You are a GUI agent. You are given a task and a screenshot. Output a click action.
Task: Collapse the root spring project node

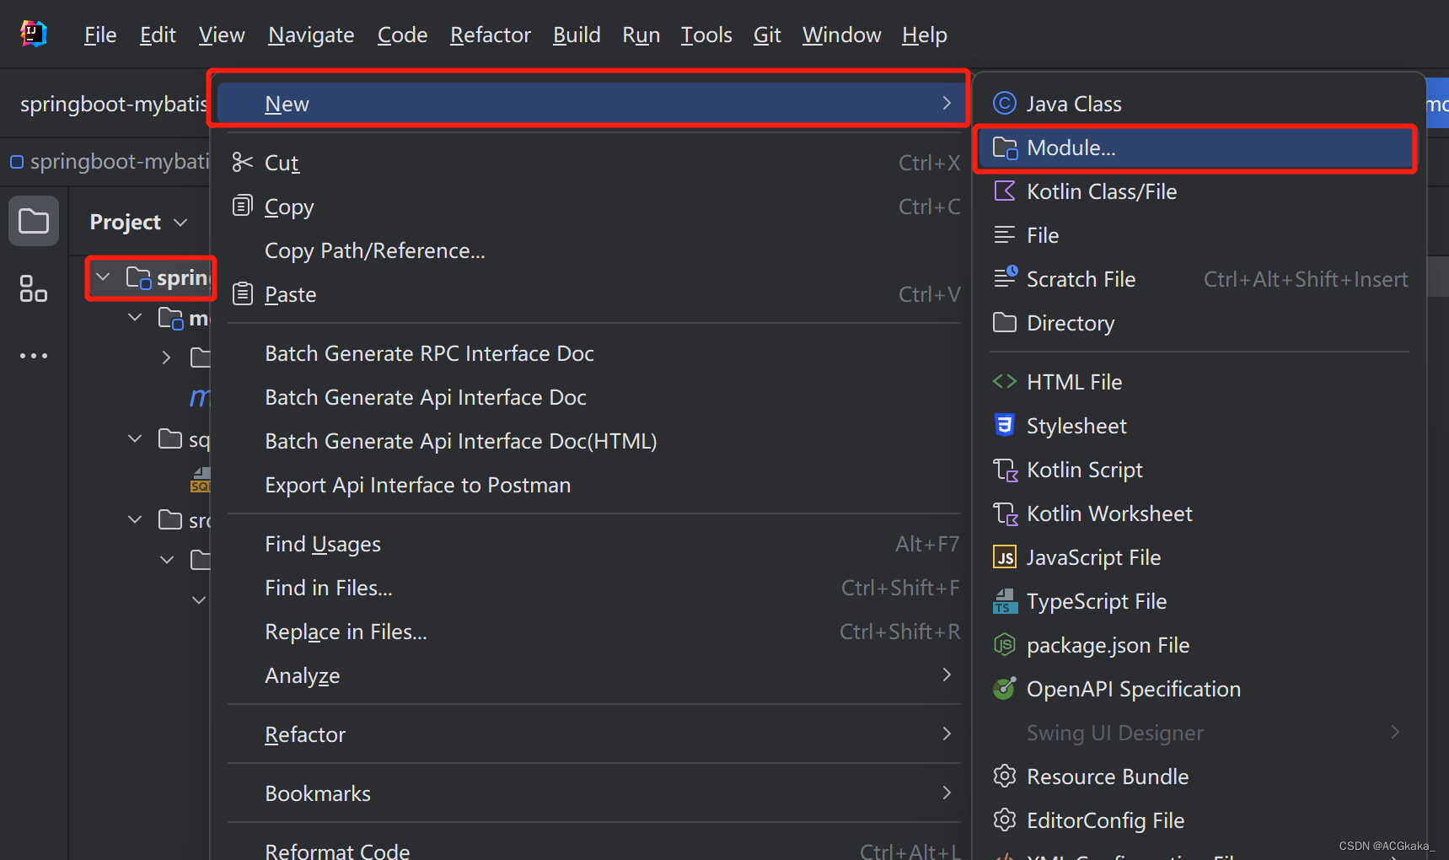coord(103,277)
